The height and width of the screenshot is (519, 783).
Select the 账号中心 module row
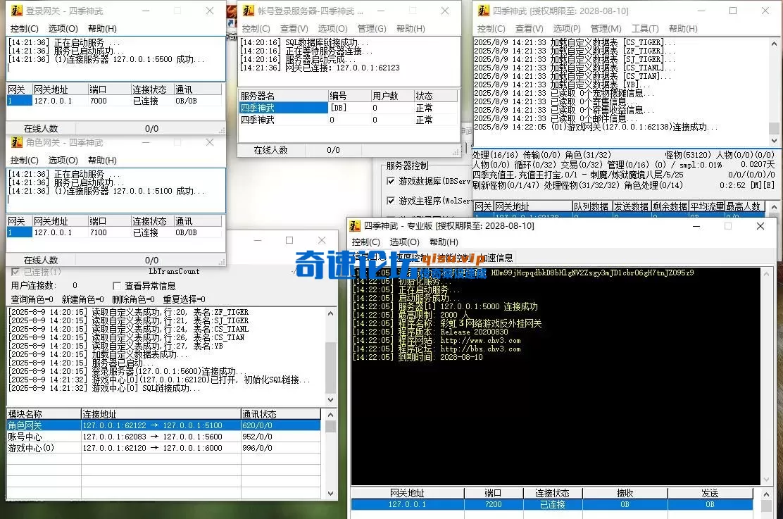163,437
